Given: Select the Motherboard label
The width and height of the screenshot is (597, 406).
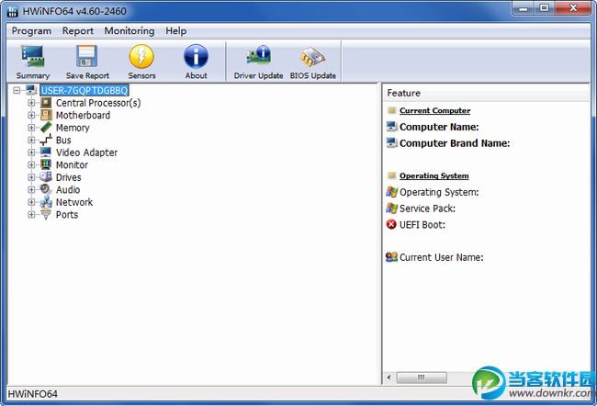Looking at the screenshot, I should [x=83, y=115].
